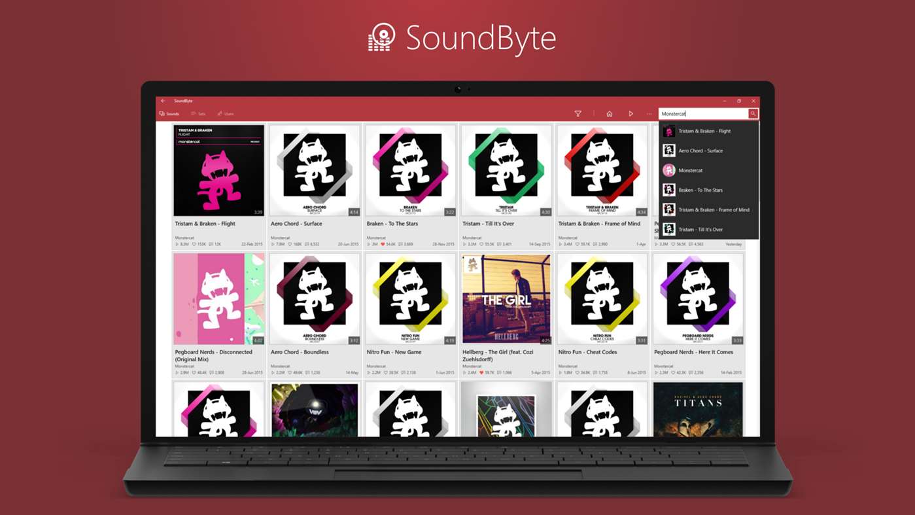Image resolution: width=915 pixels, height=515 pixels.
Task: Click the Monstercat search input field
Action: pyautogui.click(x=703, y=114)
